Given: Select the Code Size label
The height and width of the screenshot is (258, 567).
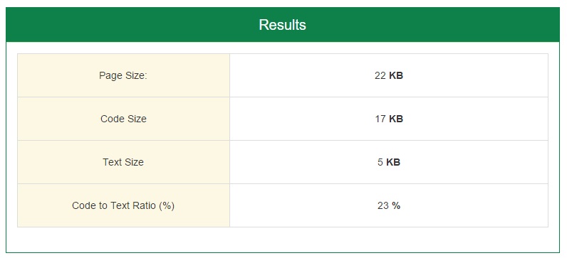Looking at the screenshot, I should point(123,119).
